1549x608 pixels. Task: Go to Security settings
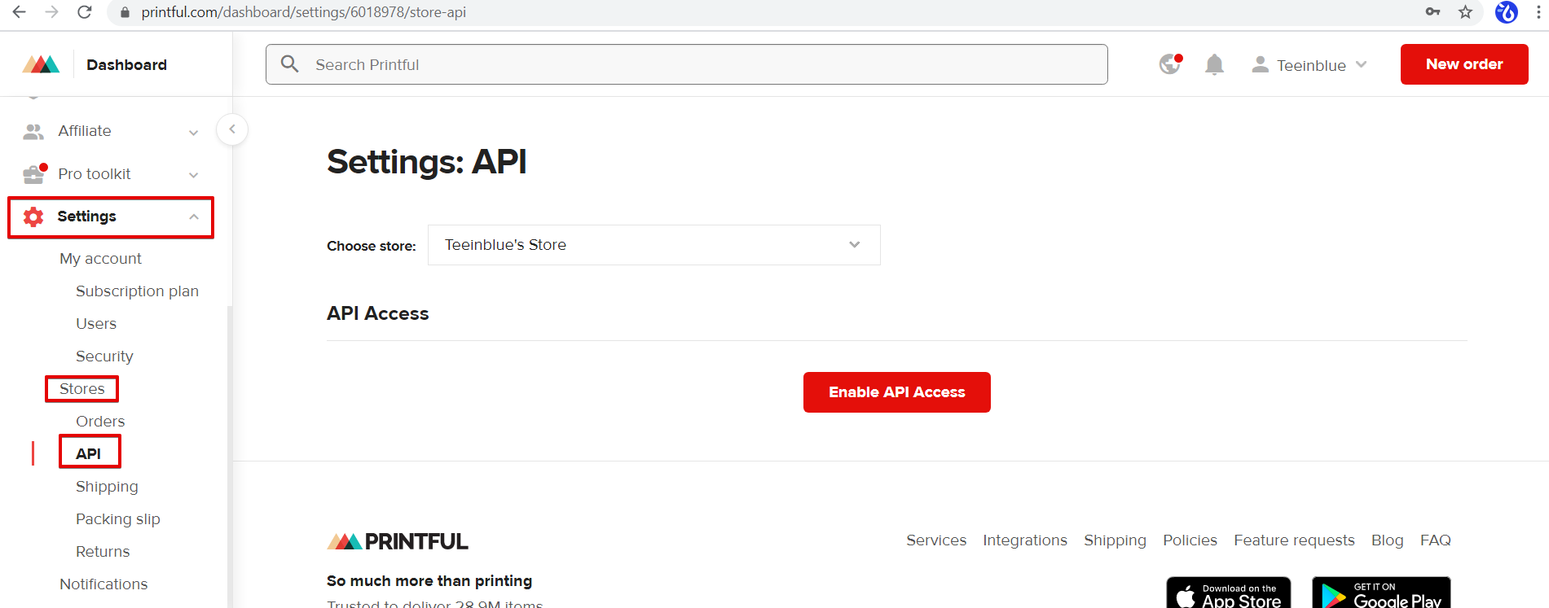[104, 356]
